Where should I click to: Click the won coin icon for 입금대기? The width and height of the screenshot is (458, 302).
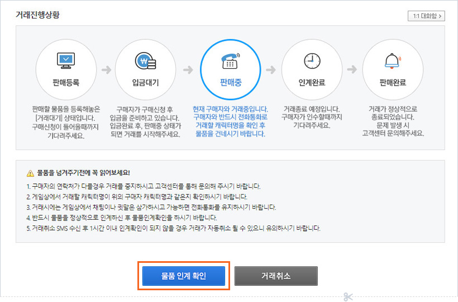[145, 60]
